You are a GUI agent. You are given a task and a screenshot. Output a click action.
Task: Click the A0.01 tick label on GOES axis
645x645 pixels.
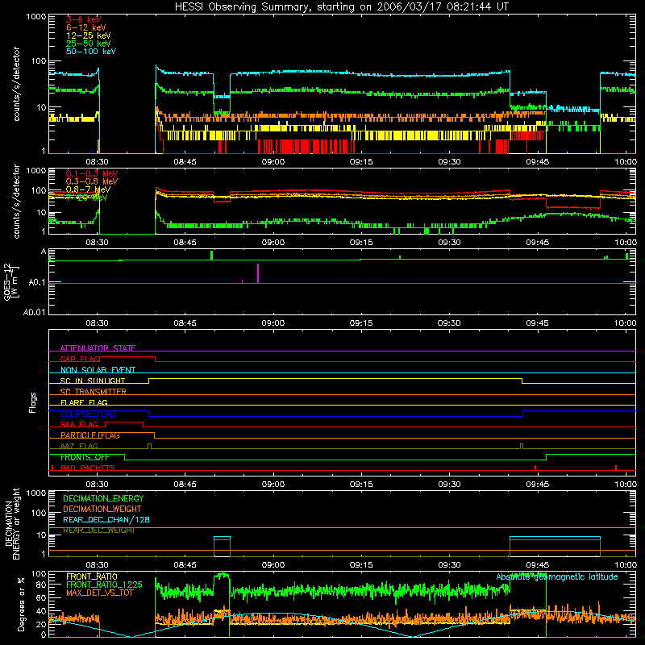pyautogui.click(x=35, y=312)
